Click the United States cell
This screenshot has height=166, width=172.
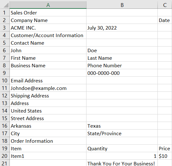pos(48,111)
